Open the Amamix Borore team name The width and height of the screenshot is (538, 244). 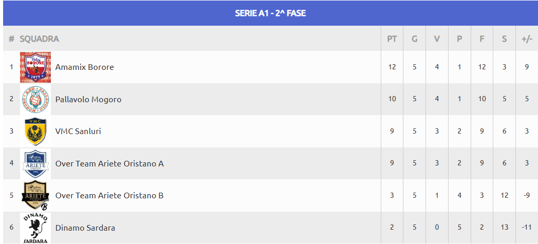click(84, 67)
